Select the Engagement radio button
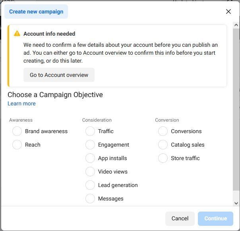 (90, 145)
